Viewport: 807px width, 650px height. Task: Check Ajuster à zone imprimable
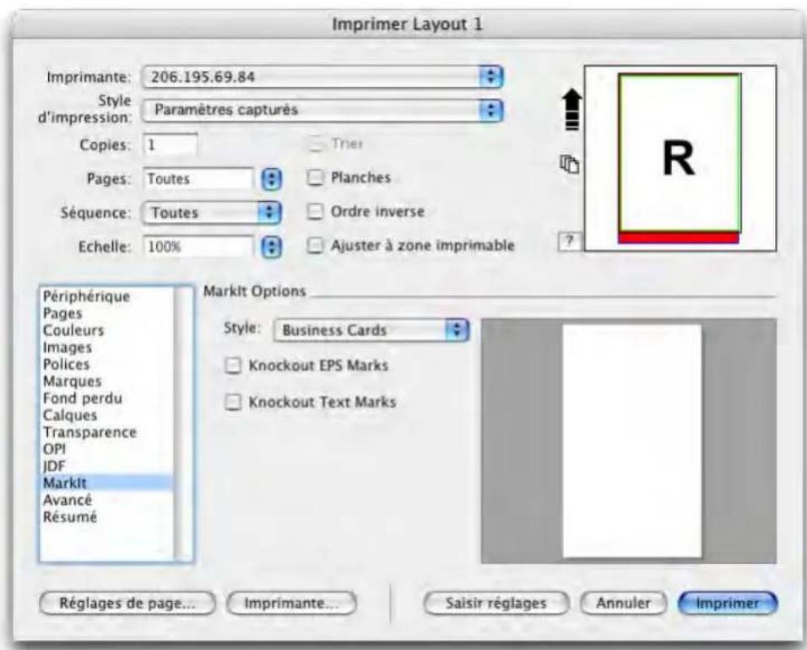pos(315,246)
